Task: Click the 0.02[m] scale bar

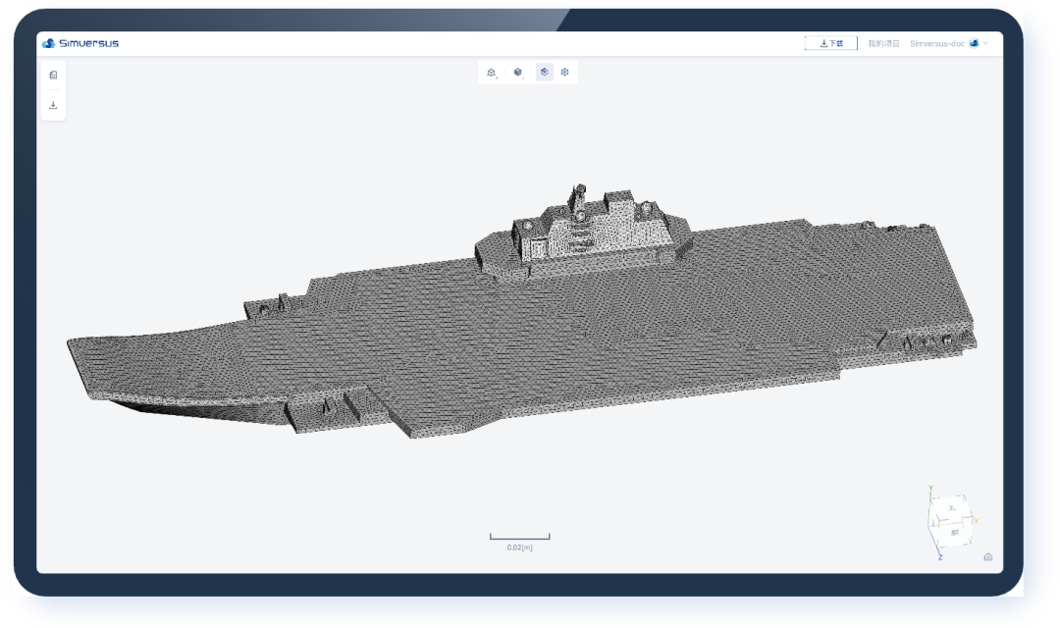Action: point(520,542)
